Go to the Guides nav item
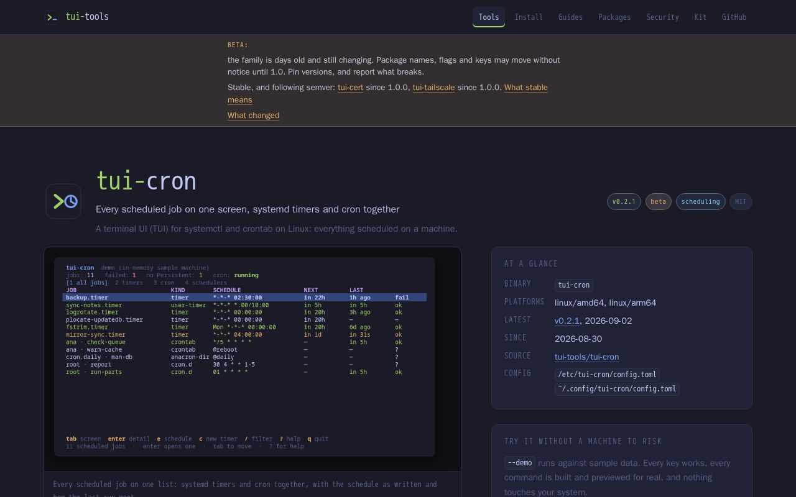796x497 pixels. click(x=570, y=17)
